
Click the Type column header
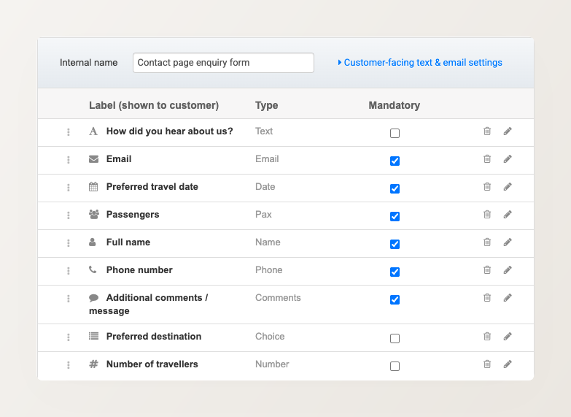click(x=267, y=105)
